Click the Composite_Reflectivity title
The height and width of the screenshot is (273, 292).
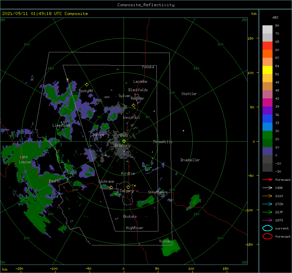146,5
